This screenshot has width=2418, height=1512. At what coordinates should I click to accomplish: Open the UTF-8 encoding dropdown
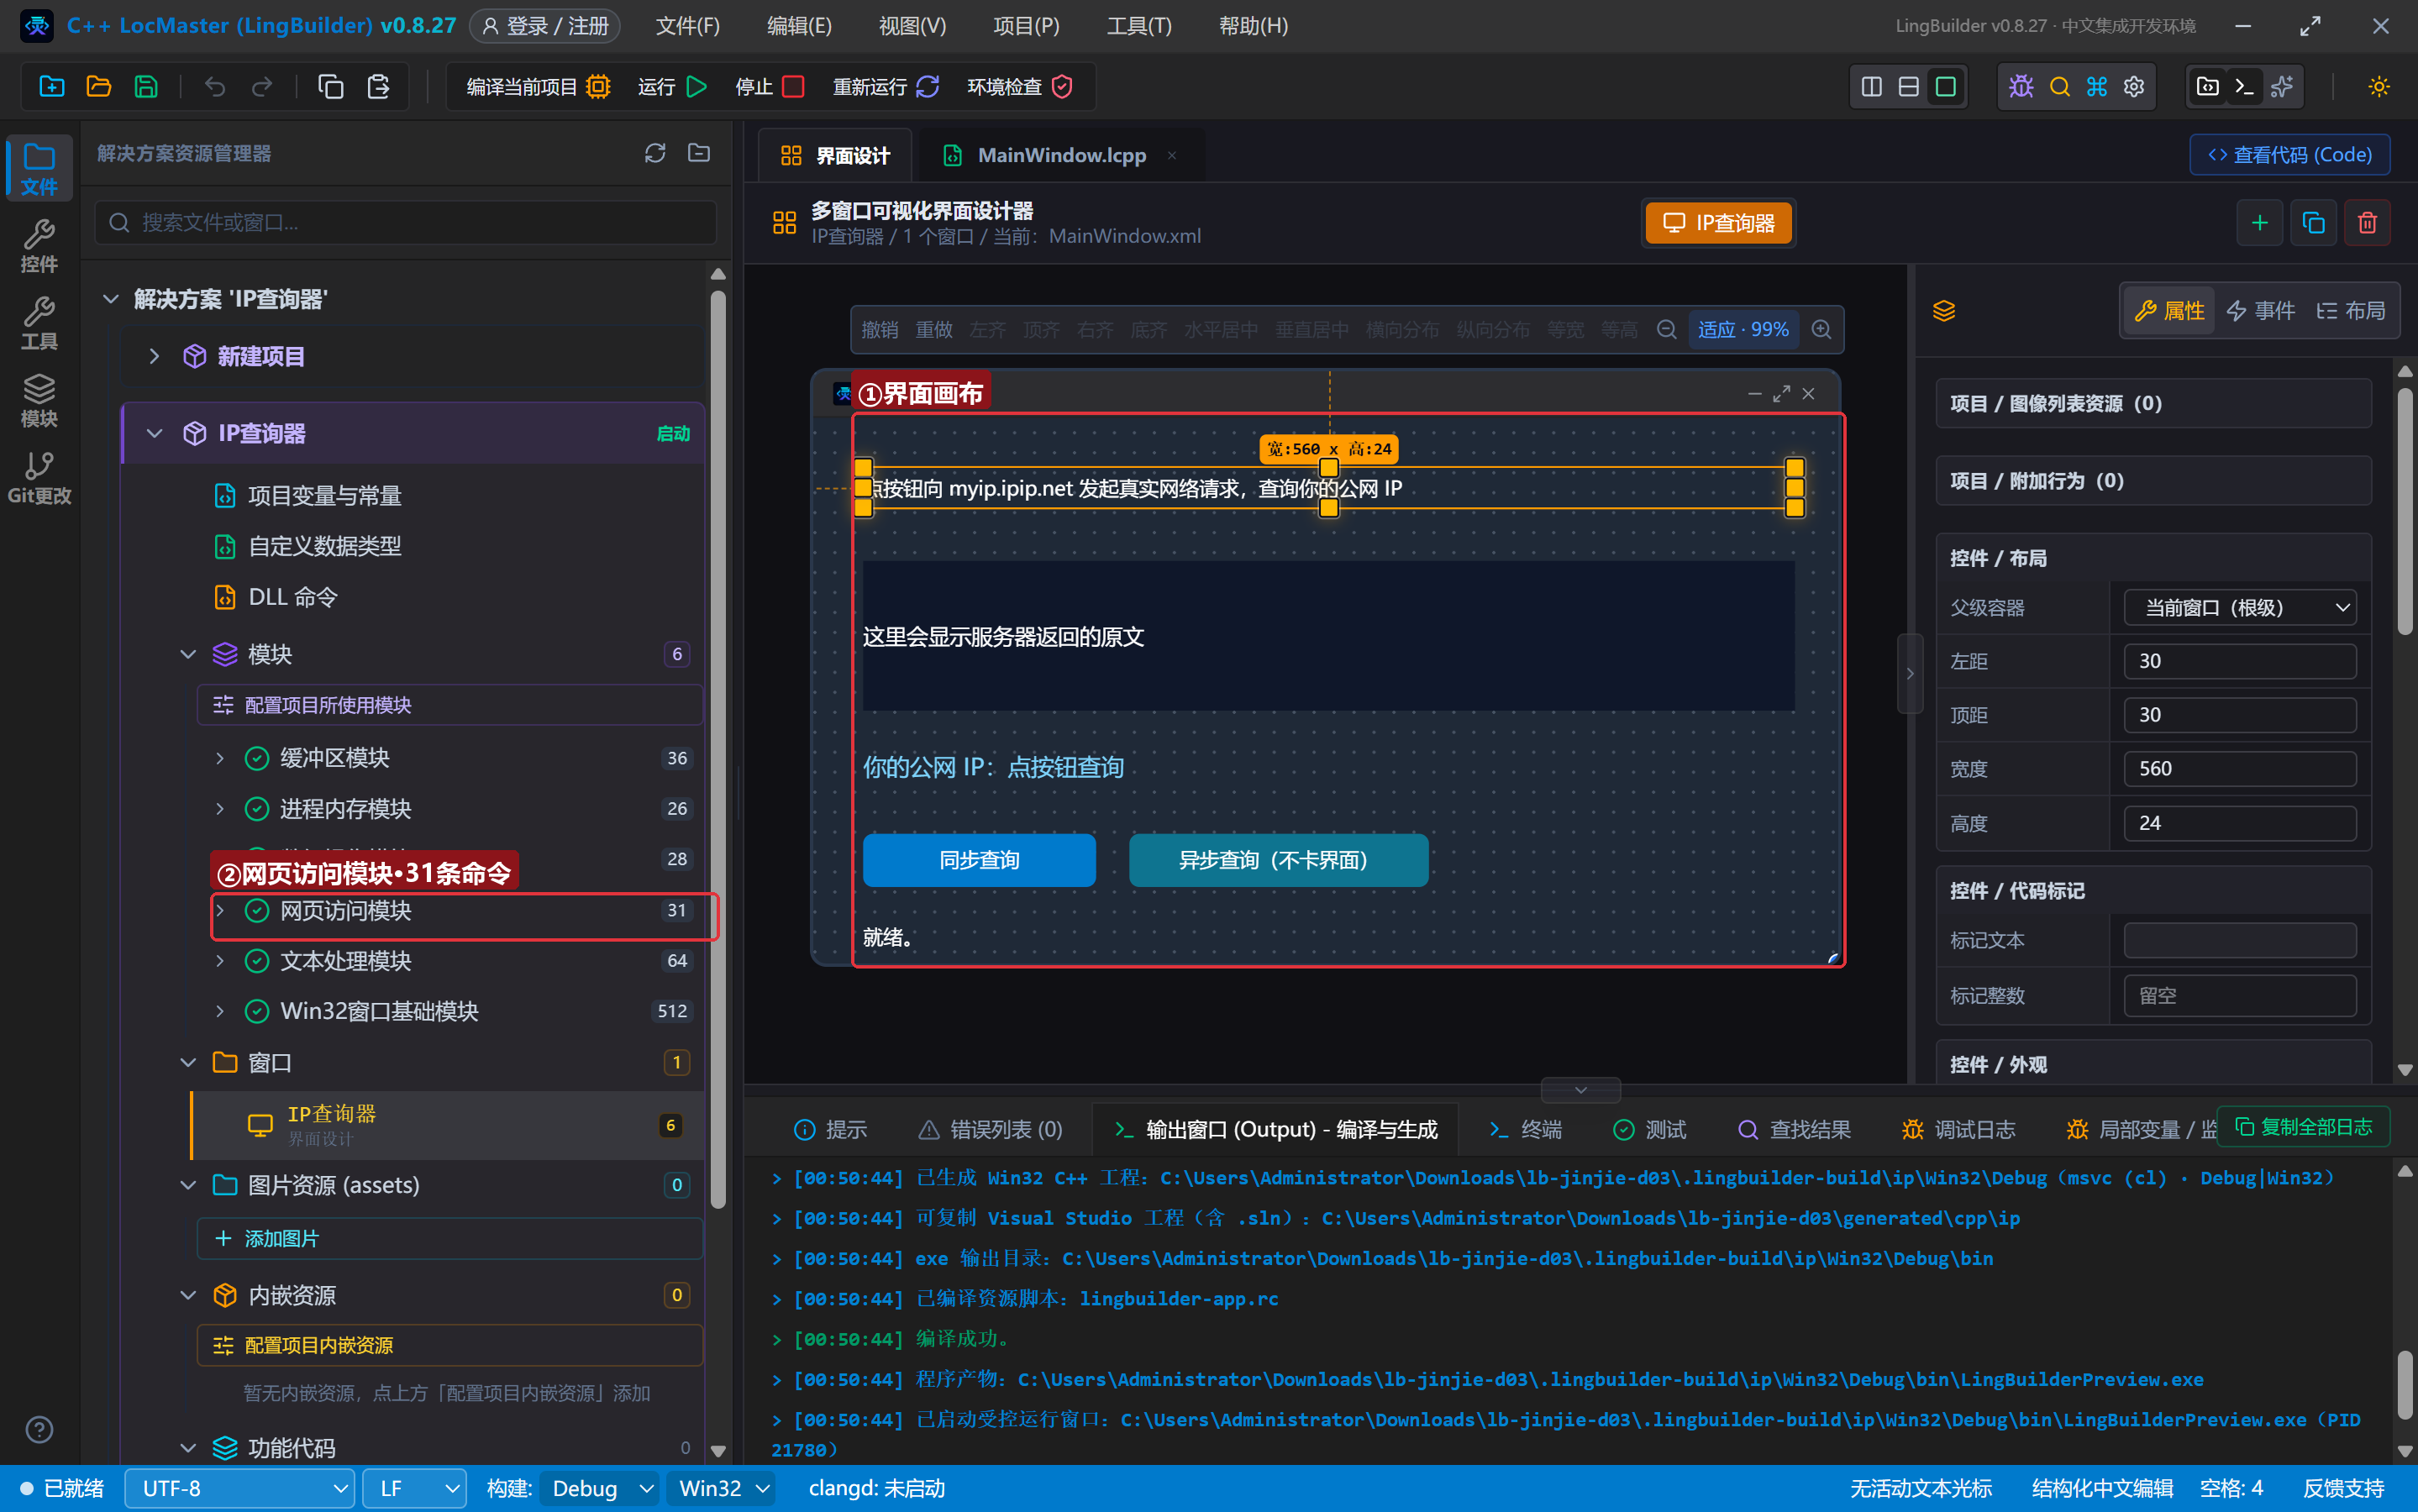click(x=240, y=1489)
